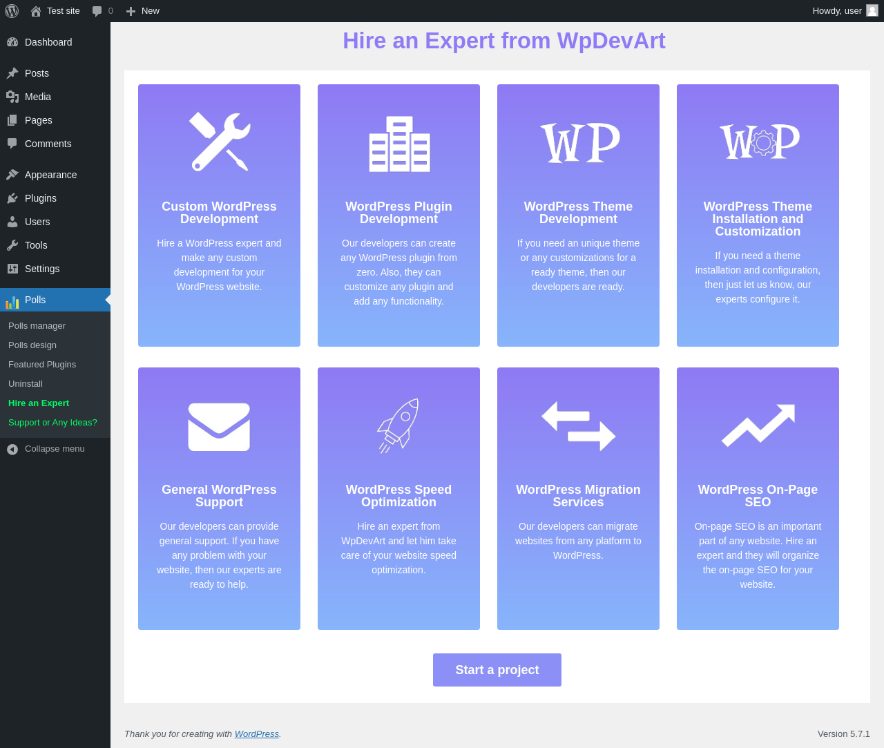Click the Pages icon in sidebar
The image size is (884, 748).
[12, 120]
